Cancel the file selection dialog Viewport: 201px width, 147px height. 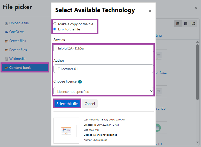(90, 103)
